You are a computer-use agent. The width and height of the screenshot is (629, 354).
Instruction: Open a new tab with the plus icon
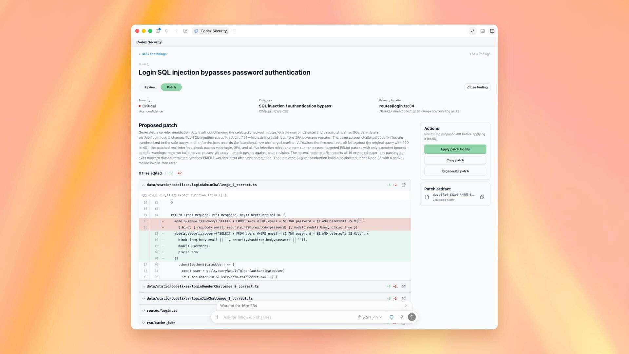[234, 31]
